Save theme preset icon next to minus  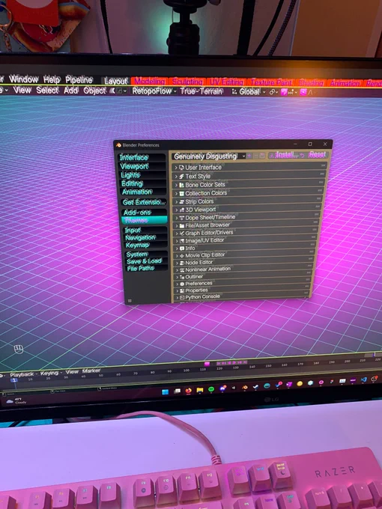point(262,156)
